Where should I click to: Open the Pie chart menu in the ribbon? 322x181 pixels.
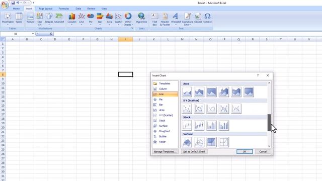coord(91,19)
